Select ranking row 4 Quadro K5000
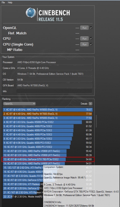This screenshot has width=120, height=207. pyautogui.click(x=47, y=122)
